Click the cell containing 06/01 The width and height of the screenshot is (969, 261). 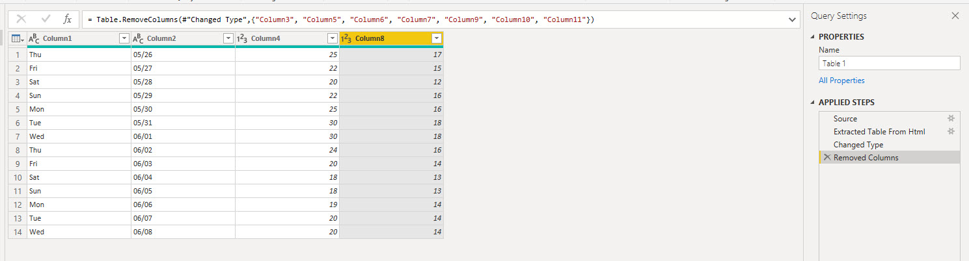pos(183,136)
